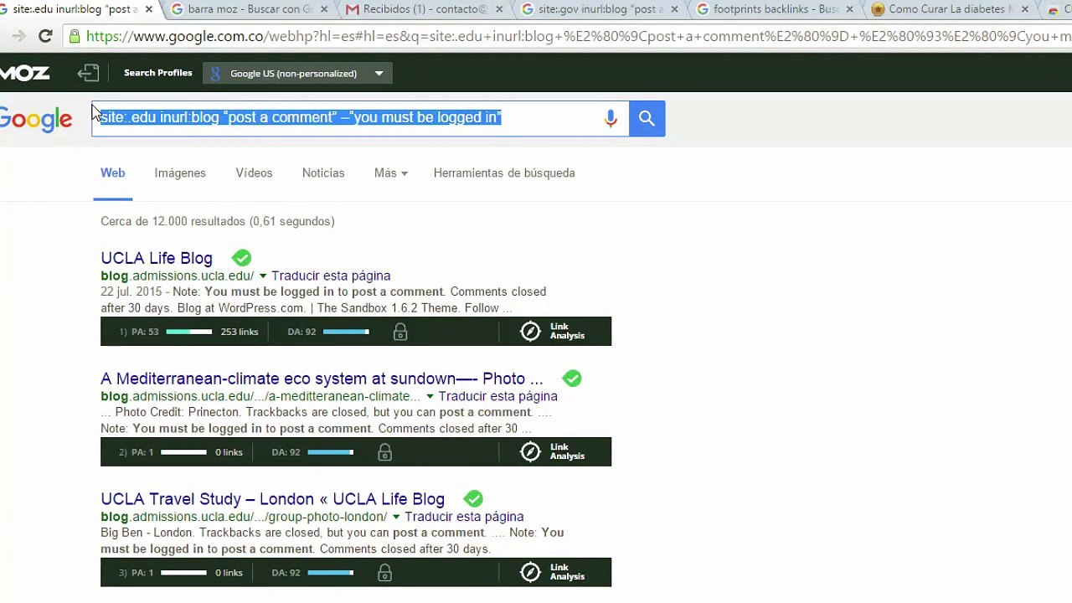This screenshot has height=603, width=1072.
Task: Click the Search Profiles label
Action: coord(157,73)
